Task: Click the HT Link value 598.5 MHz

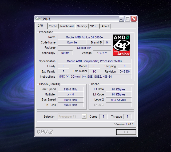Action: [x=70, y=105]
